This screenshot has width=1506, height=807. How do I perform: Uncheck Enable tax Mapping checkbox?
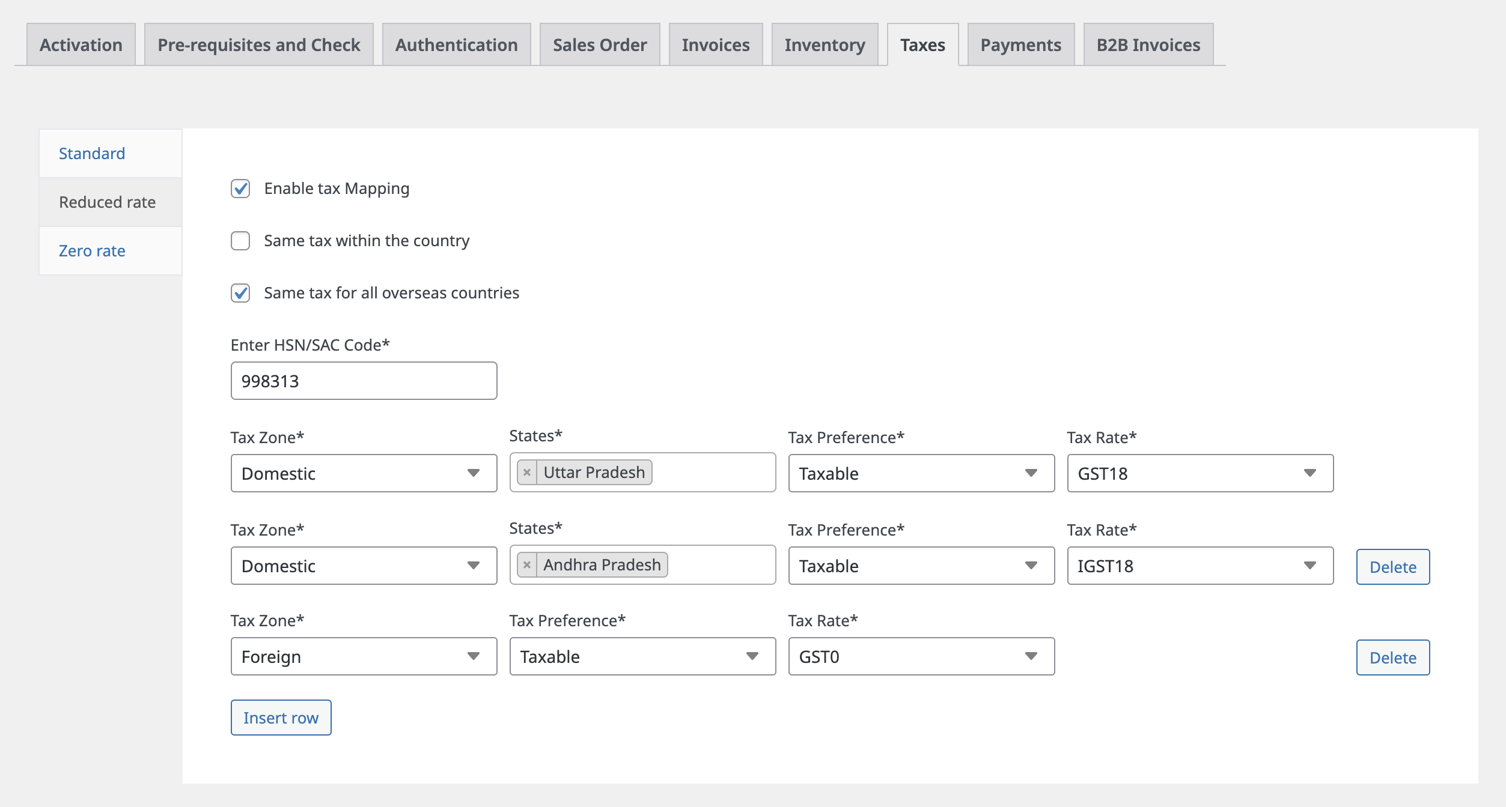[240, 189]
